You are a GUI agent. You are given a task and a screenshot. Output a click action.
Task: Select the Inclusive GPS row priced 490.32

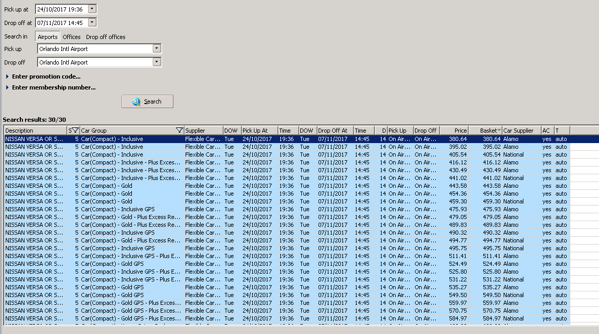[287, 233]
